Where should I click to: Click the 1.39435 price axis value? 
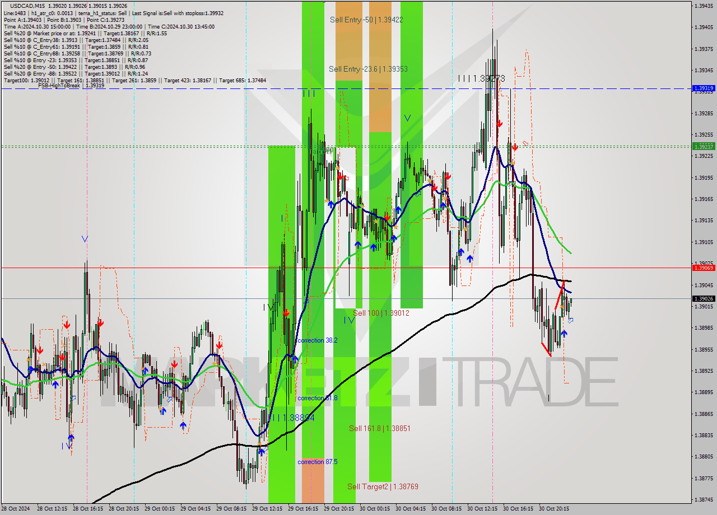pos(704,6)
